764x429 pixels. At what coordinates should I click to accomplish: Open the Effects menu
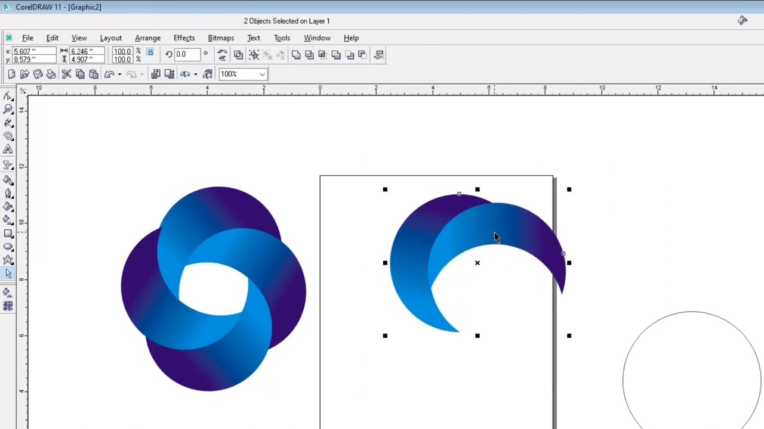tap(184, 38)
